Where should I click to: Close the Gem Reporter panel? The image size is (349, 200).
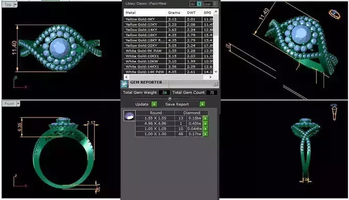coord(215,84)
